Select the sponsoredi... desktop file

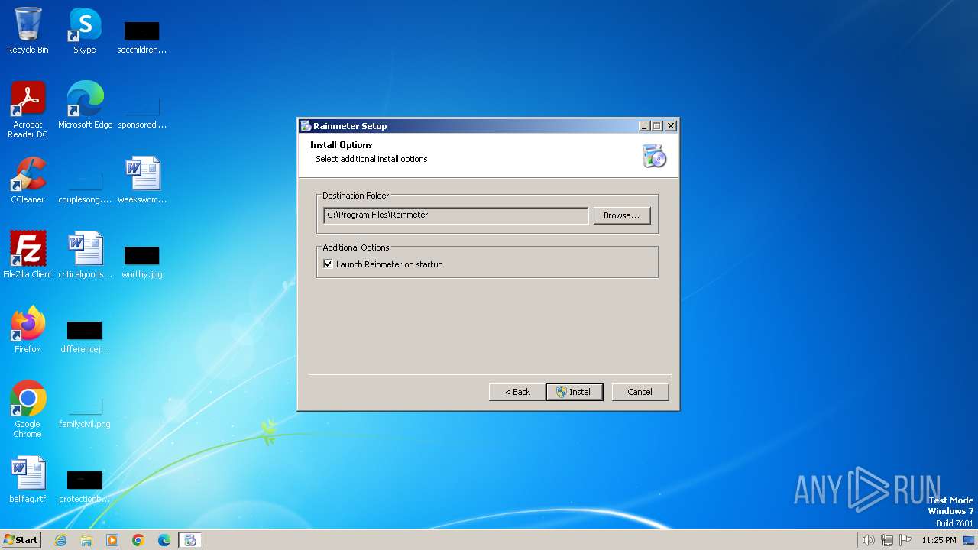coord(141,112)
